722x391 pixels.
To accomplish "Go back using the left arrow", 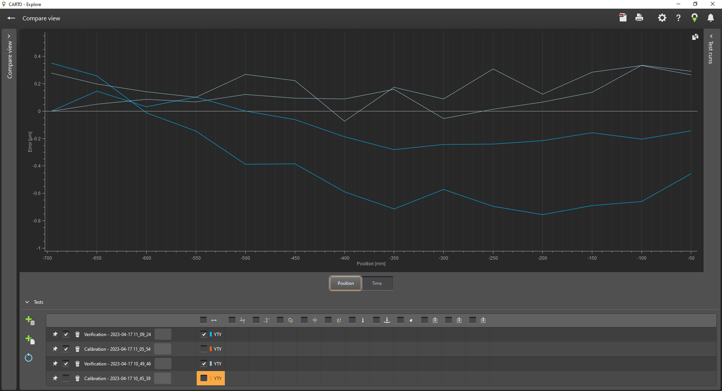I will (11, 18).
